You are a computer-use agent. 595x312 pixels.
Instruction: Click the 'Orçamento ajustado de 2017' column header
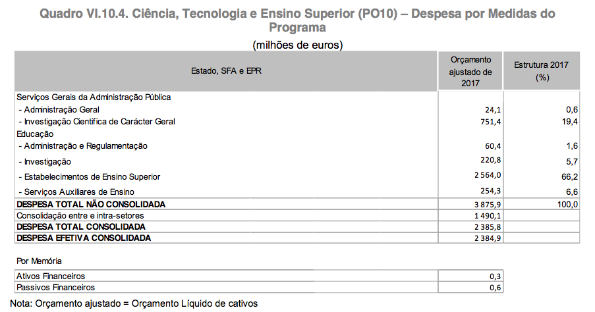(x=470, y=71)
